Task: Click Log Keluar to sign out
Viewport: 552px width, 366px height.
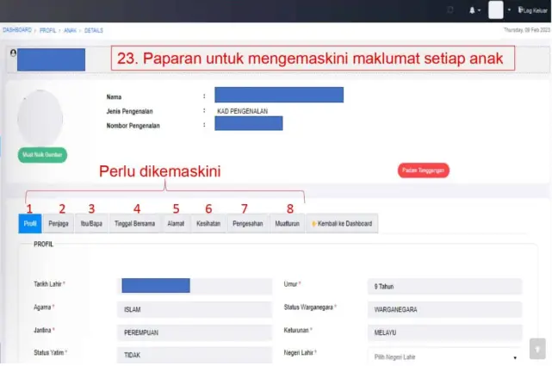Action: point(533,10)
